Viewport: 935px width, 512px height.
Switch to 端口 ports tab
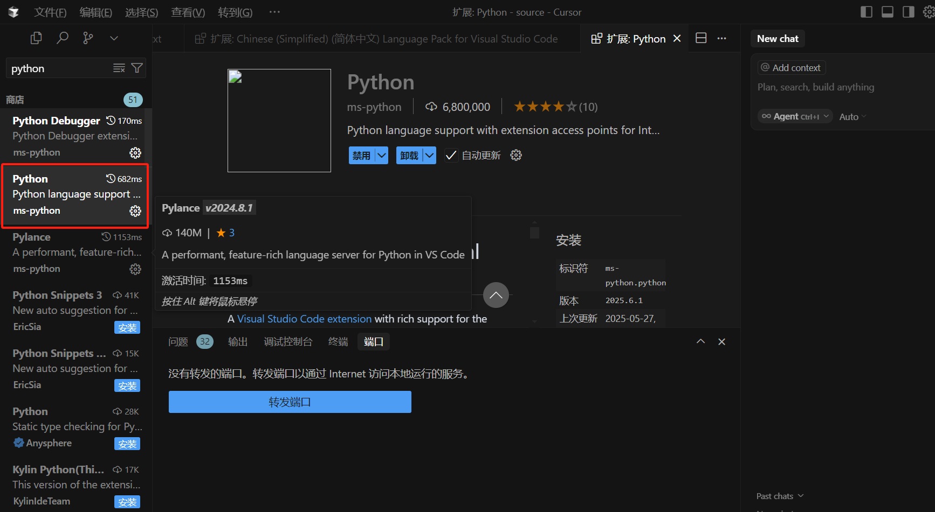pos(374,342)
